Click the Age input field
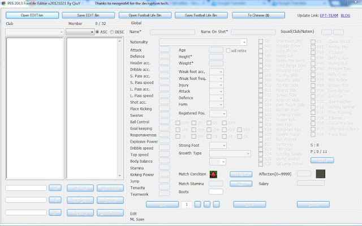The width and height of the screenshot is (362, 226). [216, 50]
